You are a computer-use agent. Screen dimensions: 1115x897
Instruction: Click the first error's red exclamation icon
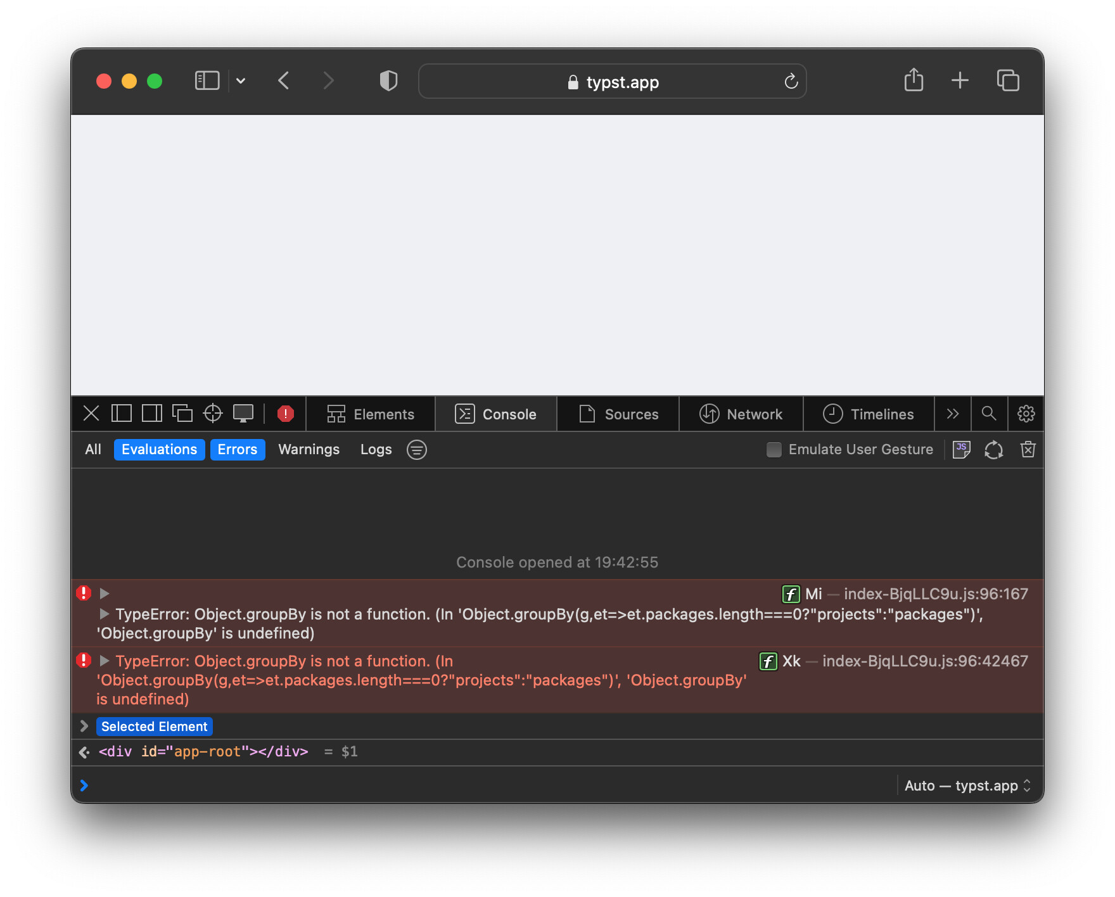click(84, 593)
